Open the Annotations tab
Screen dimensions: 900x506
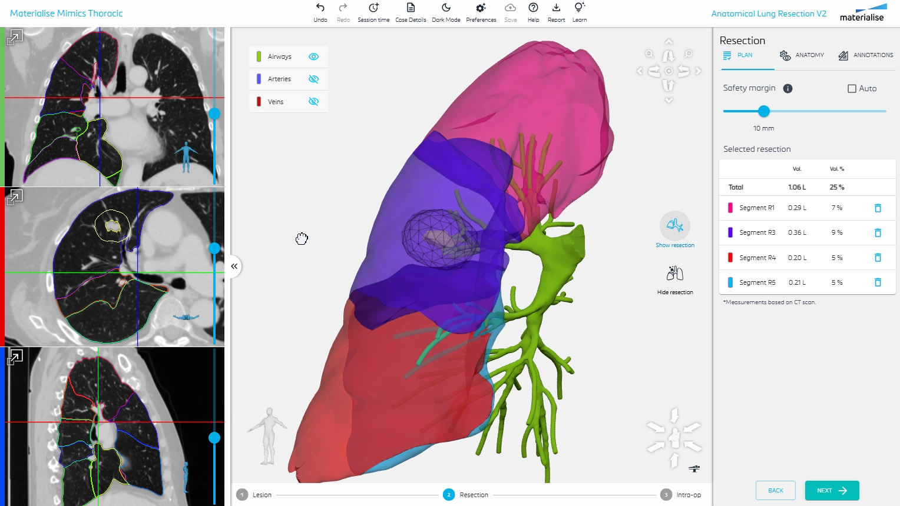(865, 55)
